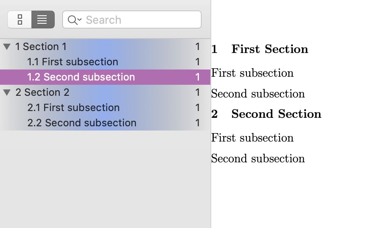Click "First subsection" text under First Section
The height and width of the screenshot is (228, 386).
point(252,73)
